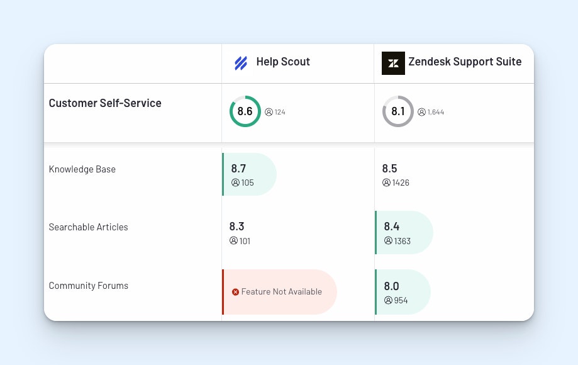The image size is (578, 365).
Task: Click the Feature Not Available badge
Action: point(281,292)
